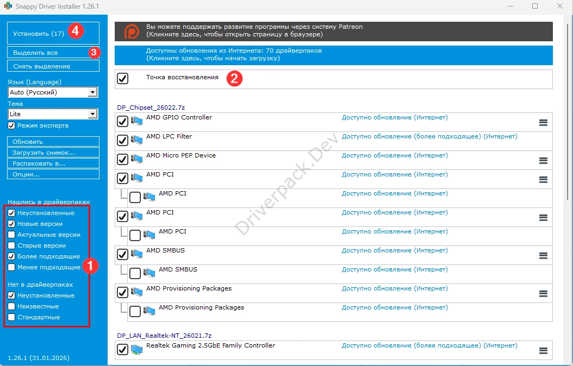Screen dimensions: 573x366
Task: Click the Обновить button
Action: point(53,142)
